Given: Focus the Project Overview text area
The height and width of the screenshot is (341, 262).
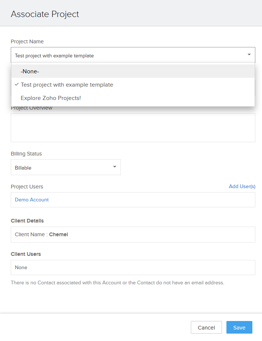Looking at the screenshot, I should (133, 128).
